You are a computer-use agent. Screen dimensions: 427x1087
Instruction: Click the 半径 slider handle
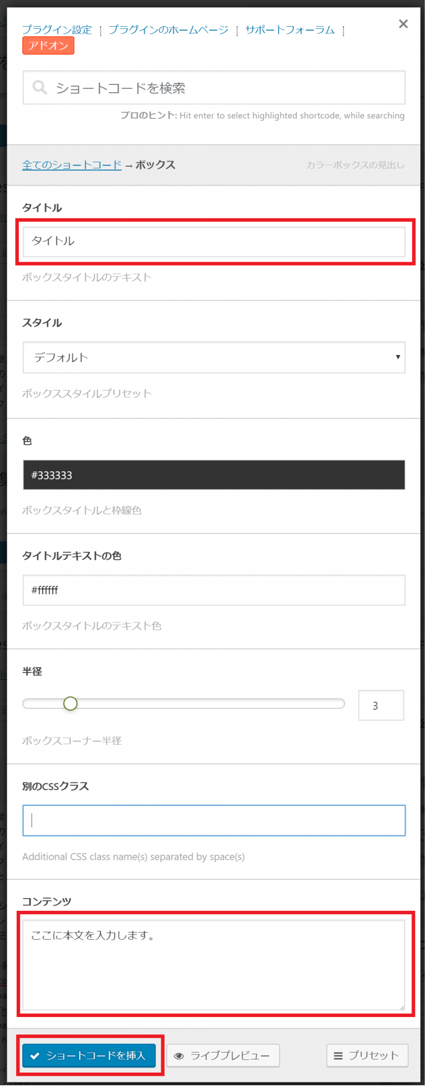click(70, 703)
